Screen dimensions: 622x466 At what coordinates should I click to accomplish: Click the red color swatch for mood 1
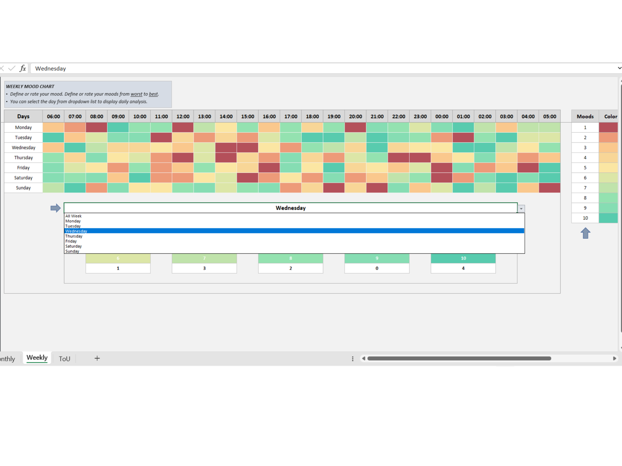coord(608,127)
